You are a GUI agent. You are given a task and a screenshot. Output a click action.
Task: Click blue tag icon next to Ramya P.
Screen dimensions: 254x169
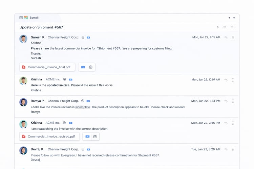coord(88,101)
